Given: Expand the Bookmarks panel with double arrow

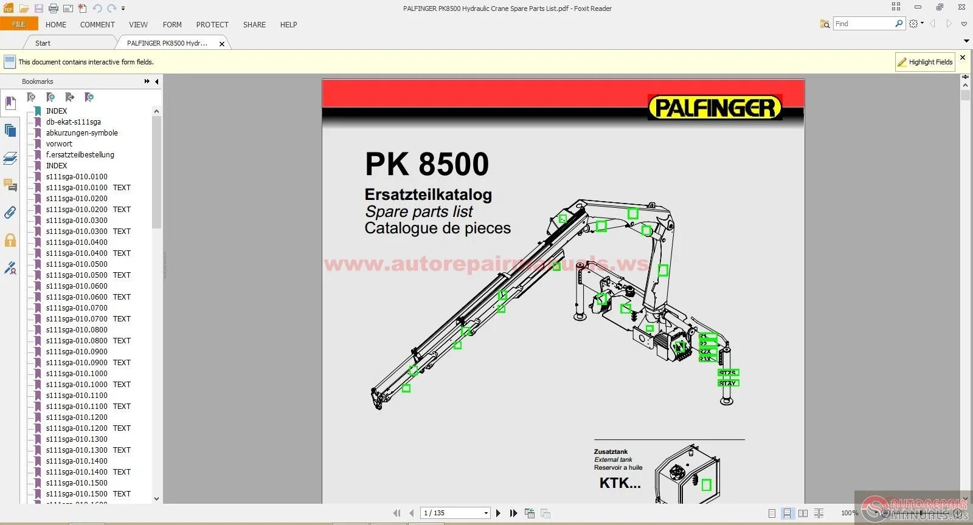Looking at the screenshot, I should 147,81.
